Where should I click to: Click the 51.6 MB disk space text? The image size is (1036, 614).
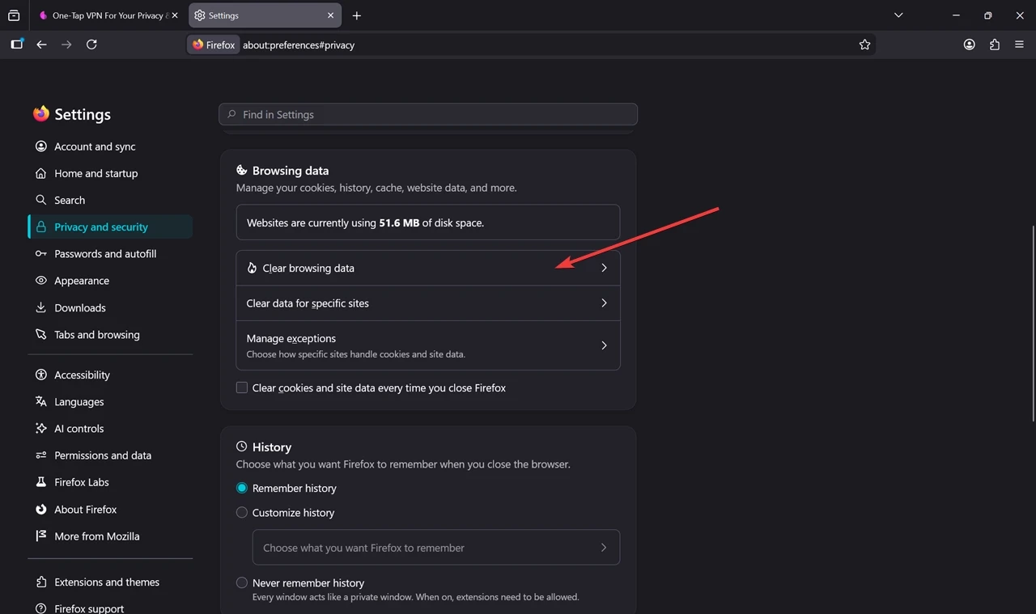click(399, 222)
